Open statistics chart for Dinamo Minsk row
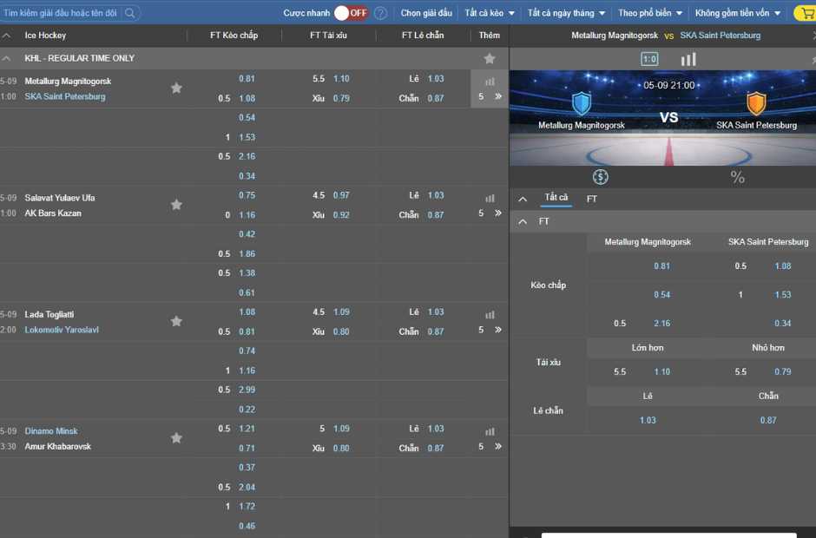 click(x=490, y=431)
